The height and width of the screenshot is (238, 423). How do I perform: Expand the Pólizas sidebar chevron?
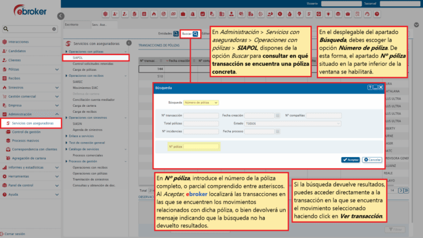[x=57, y=69]
